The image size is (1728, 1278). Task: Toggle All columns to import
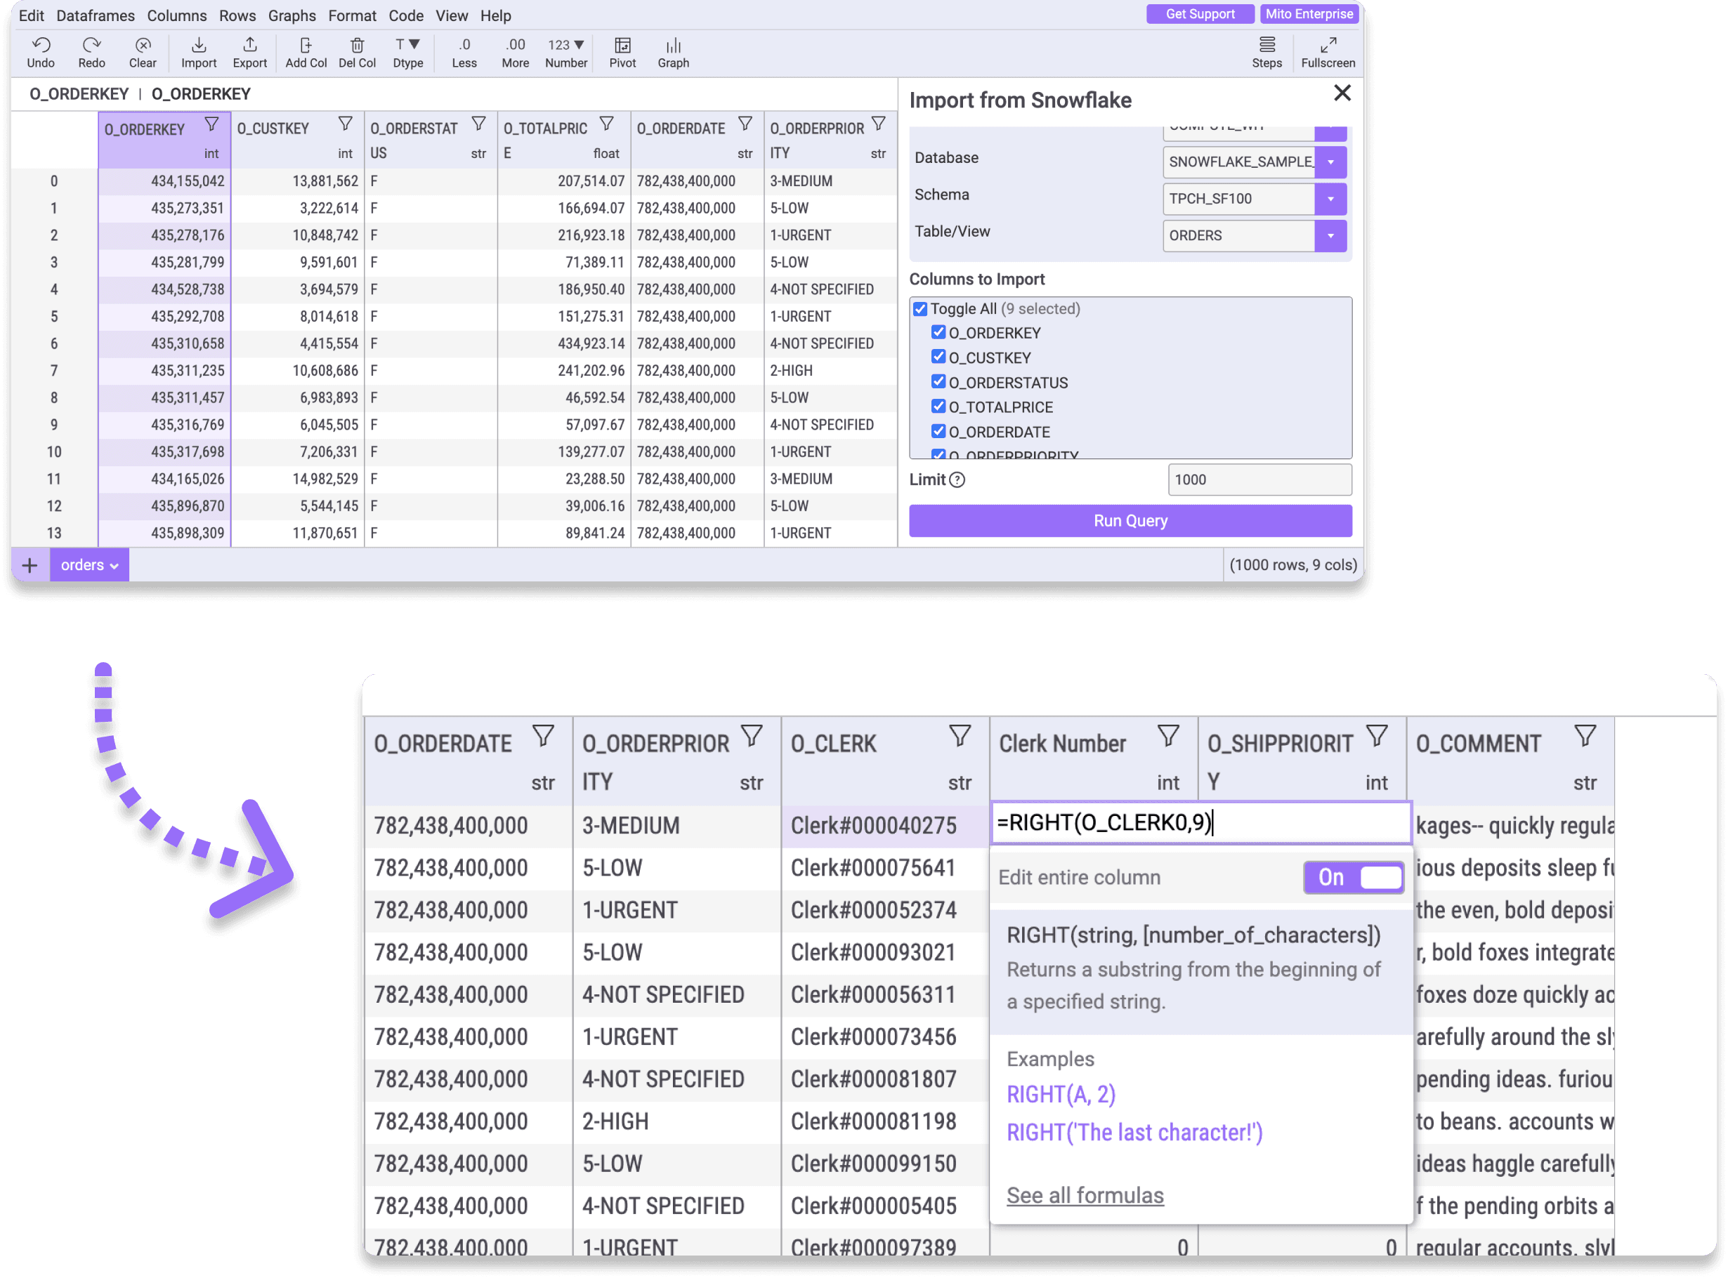click(x=919, y=309)
